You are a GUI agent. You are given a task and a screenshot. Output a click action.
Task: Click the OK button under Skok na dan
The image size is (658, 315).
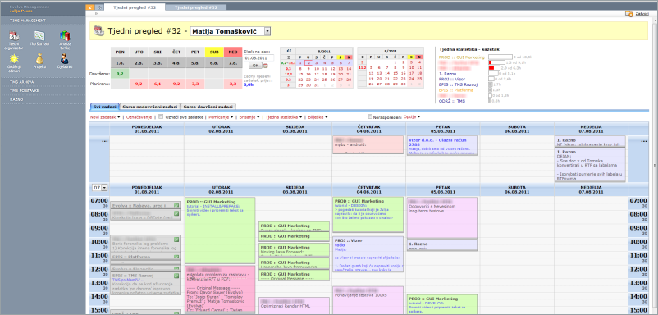click(255, 66)
